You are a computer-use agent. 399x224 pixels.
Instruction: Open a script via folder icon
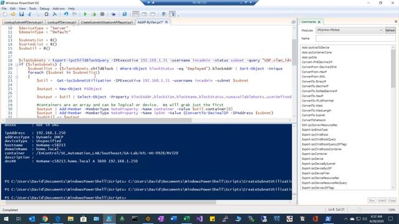point(13,14)
